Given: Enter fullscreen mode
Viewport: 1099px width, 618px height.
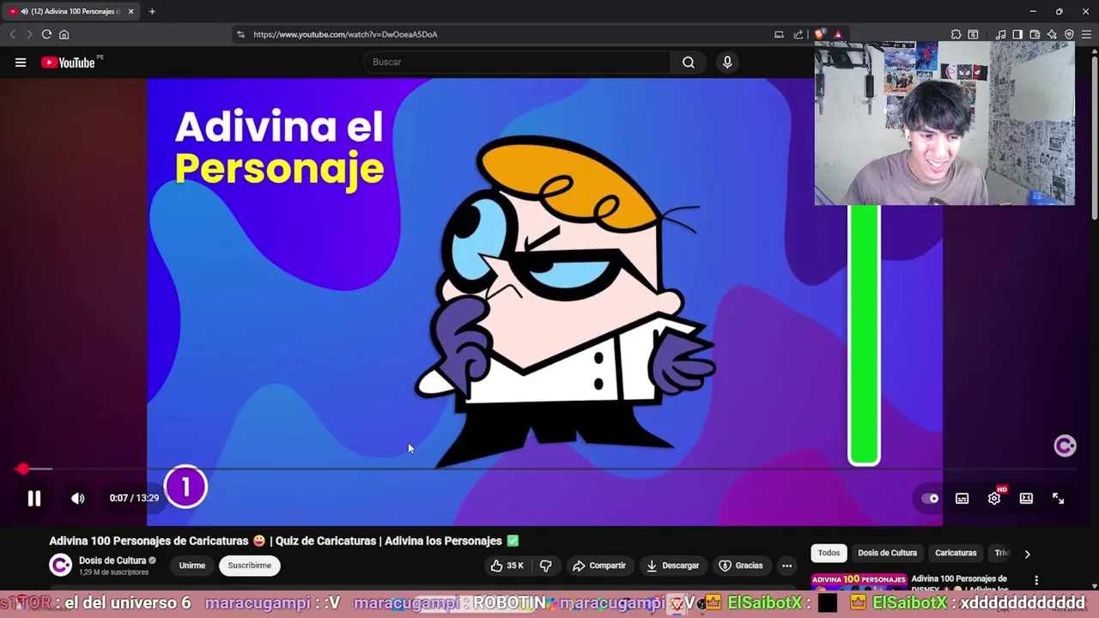Looking at the screenshot, I should tap(1058, 498).
